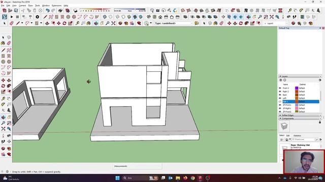Select the Orbit tool in the left toolbar
This screenshot has width=325, height=182.
click(x=3, y=117)
